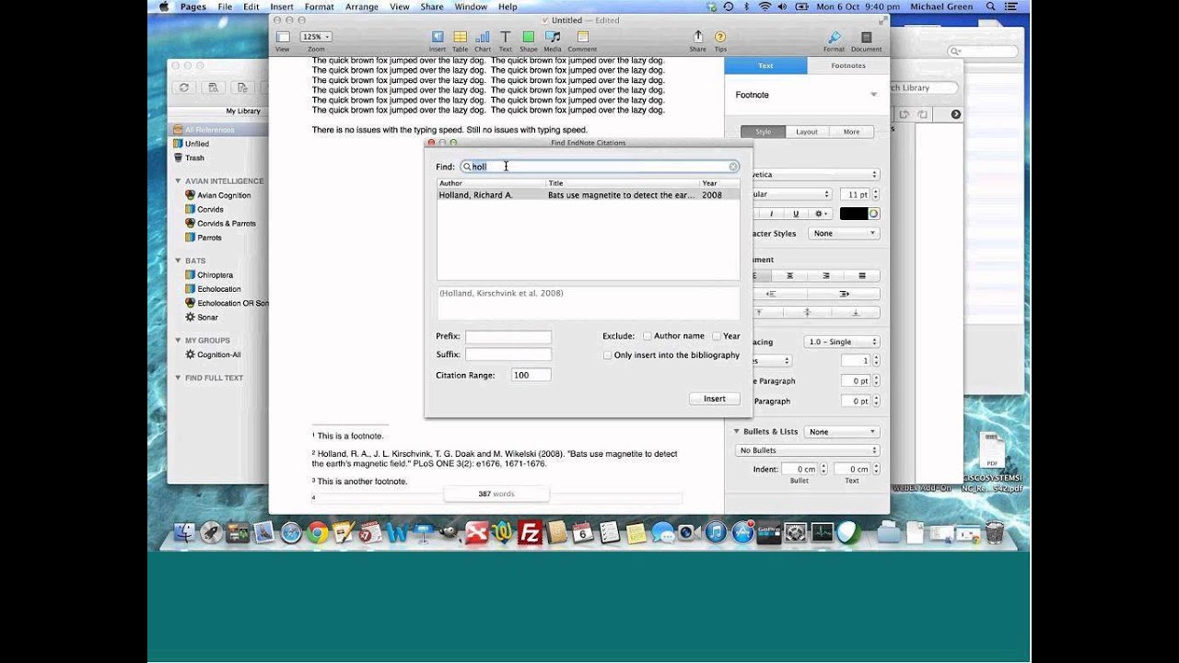Toggle the Format inspector icon
The height and width of the screenshot is (663, 1179).
pyautogui.click(x=835, y=41)
